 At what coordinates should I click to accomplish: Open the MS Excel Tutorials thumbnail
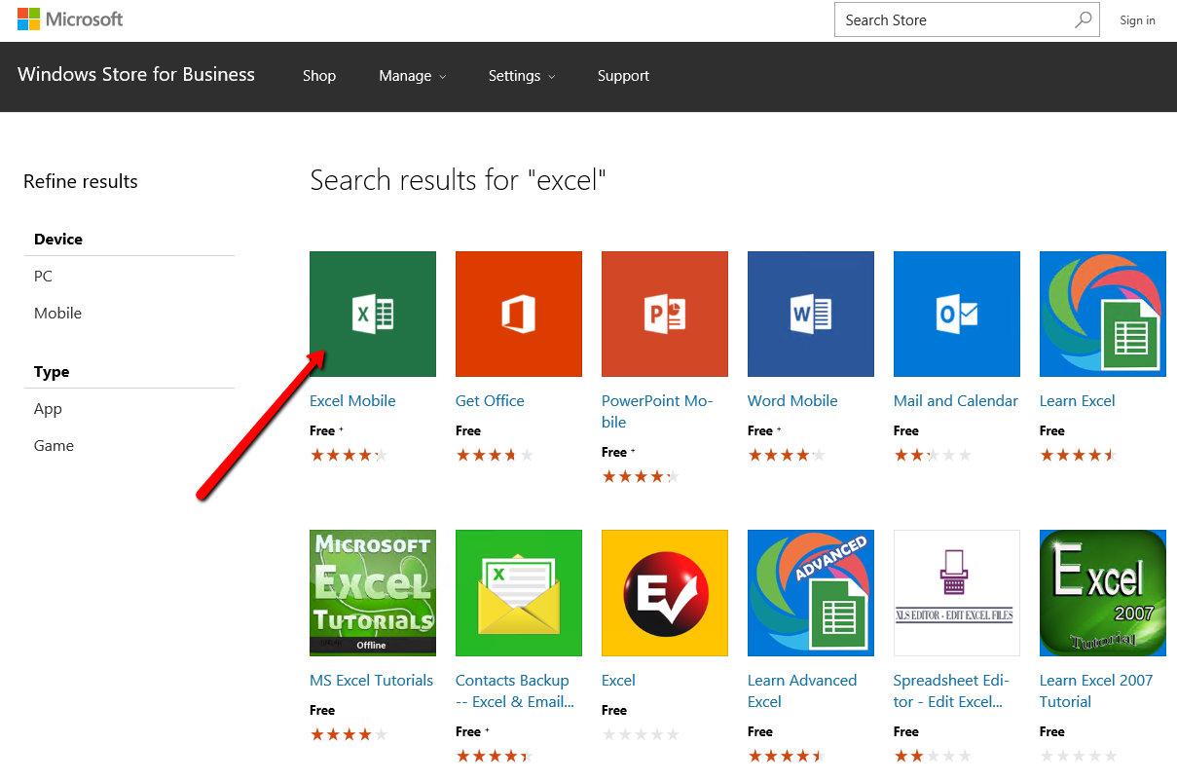[373, 592]
